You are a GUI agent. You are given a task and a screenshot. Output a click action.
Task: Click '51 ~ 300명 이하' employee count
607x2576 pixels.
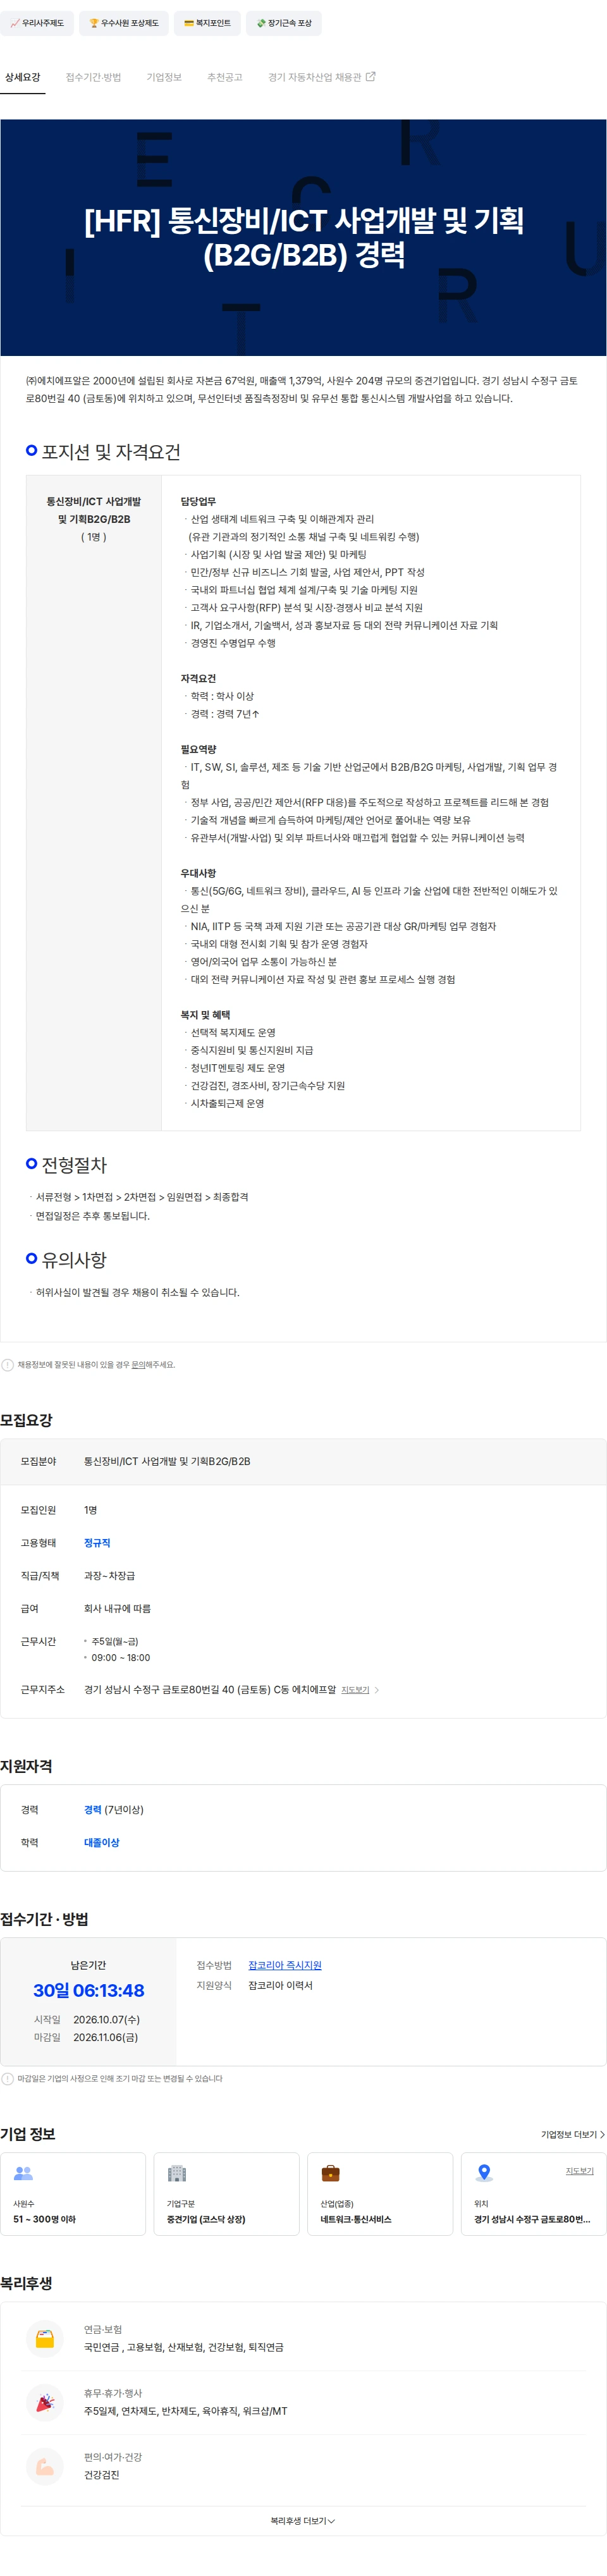44,2219
